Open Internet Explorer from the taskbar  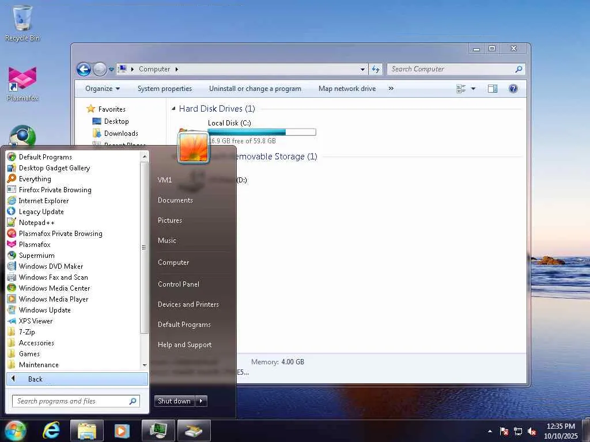pyautogui.click(x=51, y=430)
